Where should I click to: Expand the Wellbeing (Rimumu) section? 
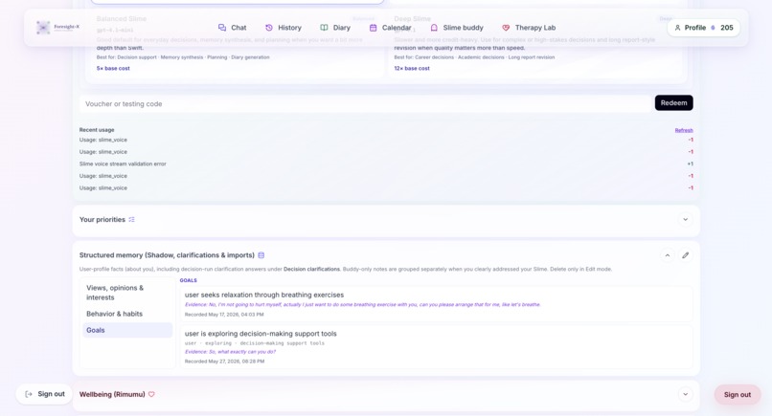(x=685, y=394)
